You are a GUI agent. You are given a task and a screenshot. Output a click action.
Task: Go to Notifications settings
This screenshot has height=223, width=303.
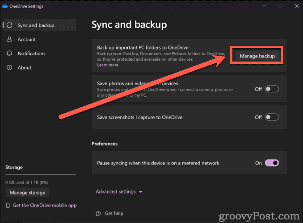pyautogui.click(x=40, y=54)
